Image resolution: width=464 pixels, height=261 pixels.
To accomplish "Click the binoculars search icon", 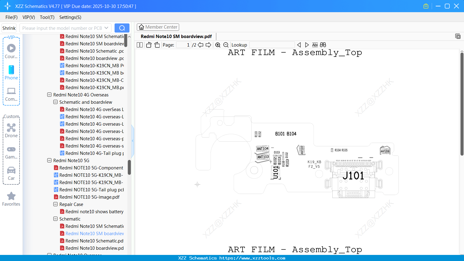I will click(x=323, y=45).
